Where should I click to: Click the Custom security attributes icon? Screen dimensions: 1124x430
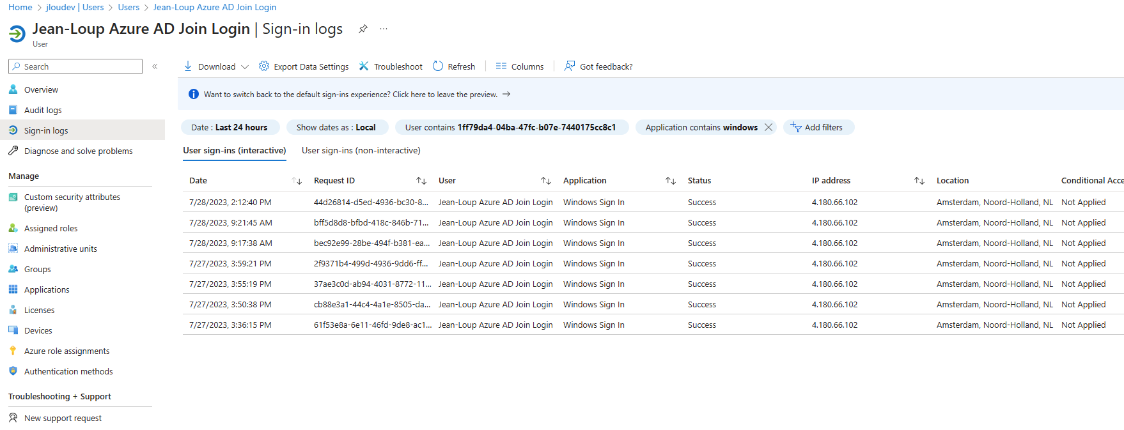[13, 197]
